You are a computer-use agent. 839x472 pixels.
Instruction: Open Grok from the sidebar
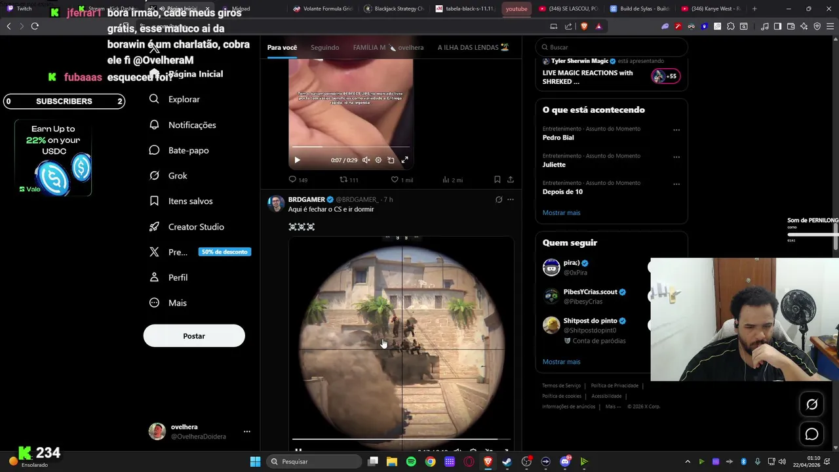click(x=168, y=176)
